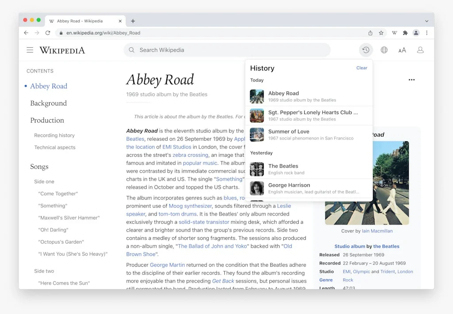Open the Sgt. Pepper's entry thumbnail in History
The width and height of the screenshot is (453, 314).
point(257,115)
